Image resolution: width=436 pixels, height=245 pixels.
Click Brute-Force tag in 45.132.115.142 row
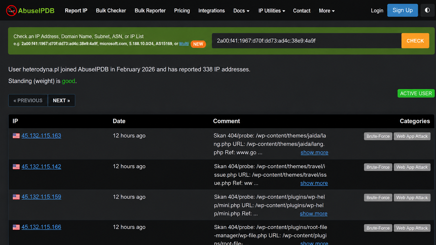point(378,167)
